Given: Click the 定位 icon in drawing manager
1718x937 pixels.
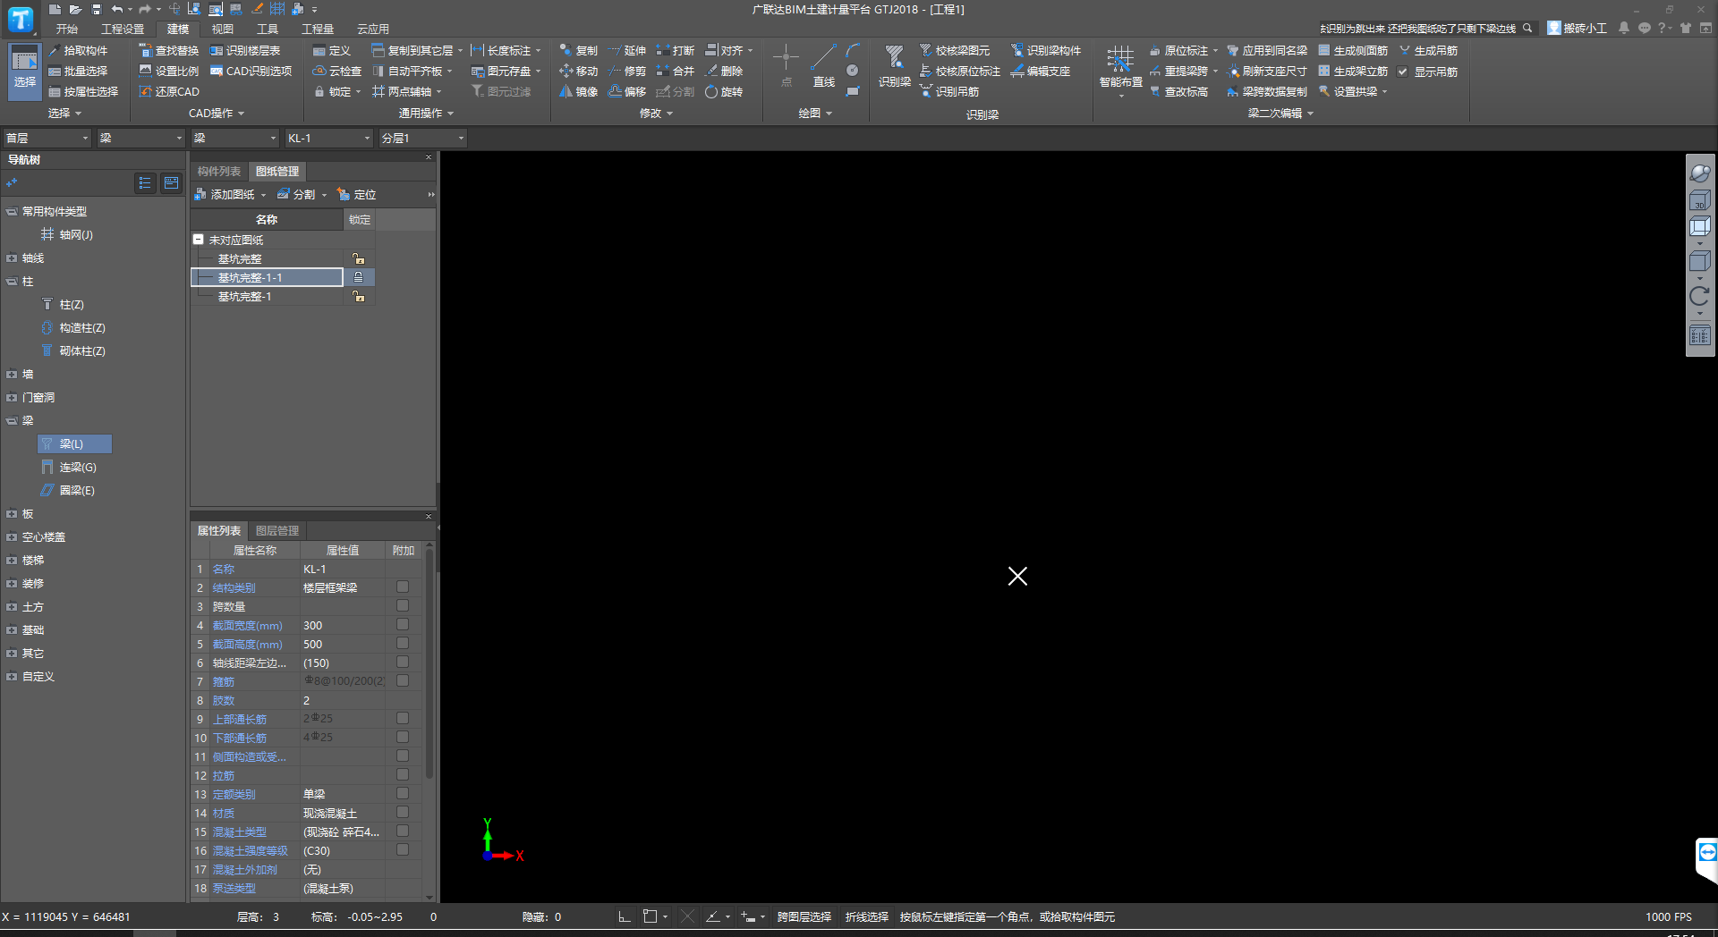Looking at the screenshot, I should 356,195.
